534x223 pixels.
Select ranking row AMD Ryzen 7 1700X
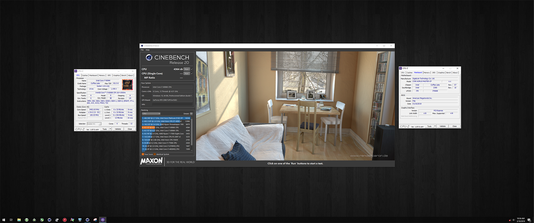point(166,134)
